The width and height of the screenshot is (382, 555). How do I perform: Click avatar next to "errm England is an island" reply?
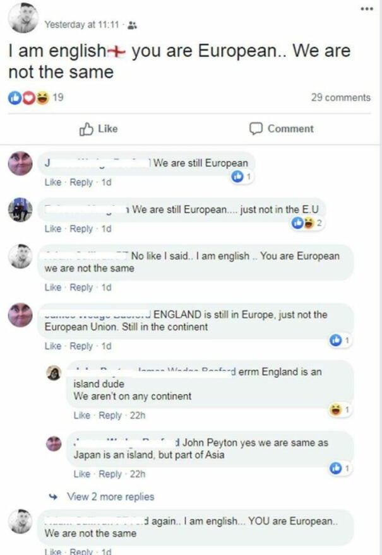[x=54, y=373]
